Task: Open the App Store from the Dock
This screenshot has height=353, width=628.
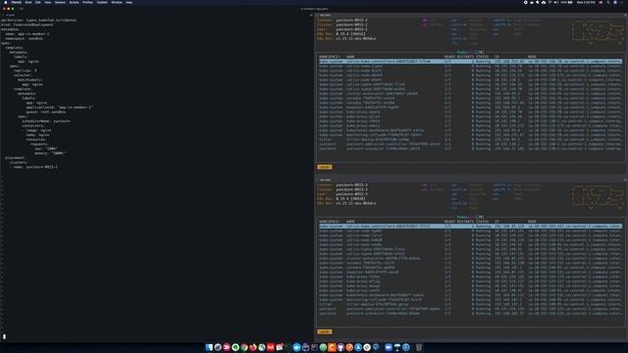Action: [358, 347]
